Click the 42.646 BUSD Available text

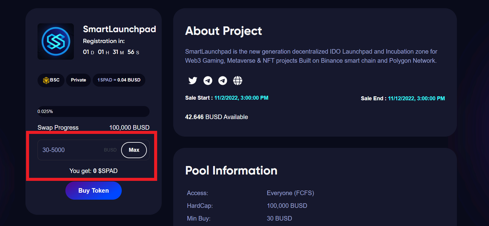tap(216, 117)
